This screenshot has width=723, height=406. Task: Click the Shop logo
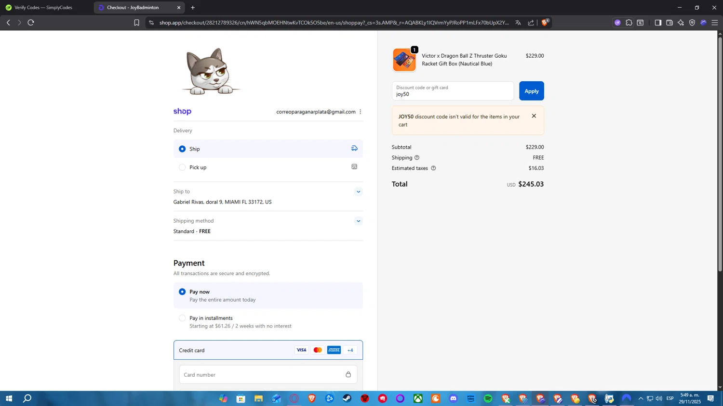pyautogui.click(x=182, y=112)
